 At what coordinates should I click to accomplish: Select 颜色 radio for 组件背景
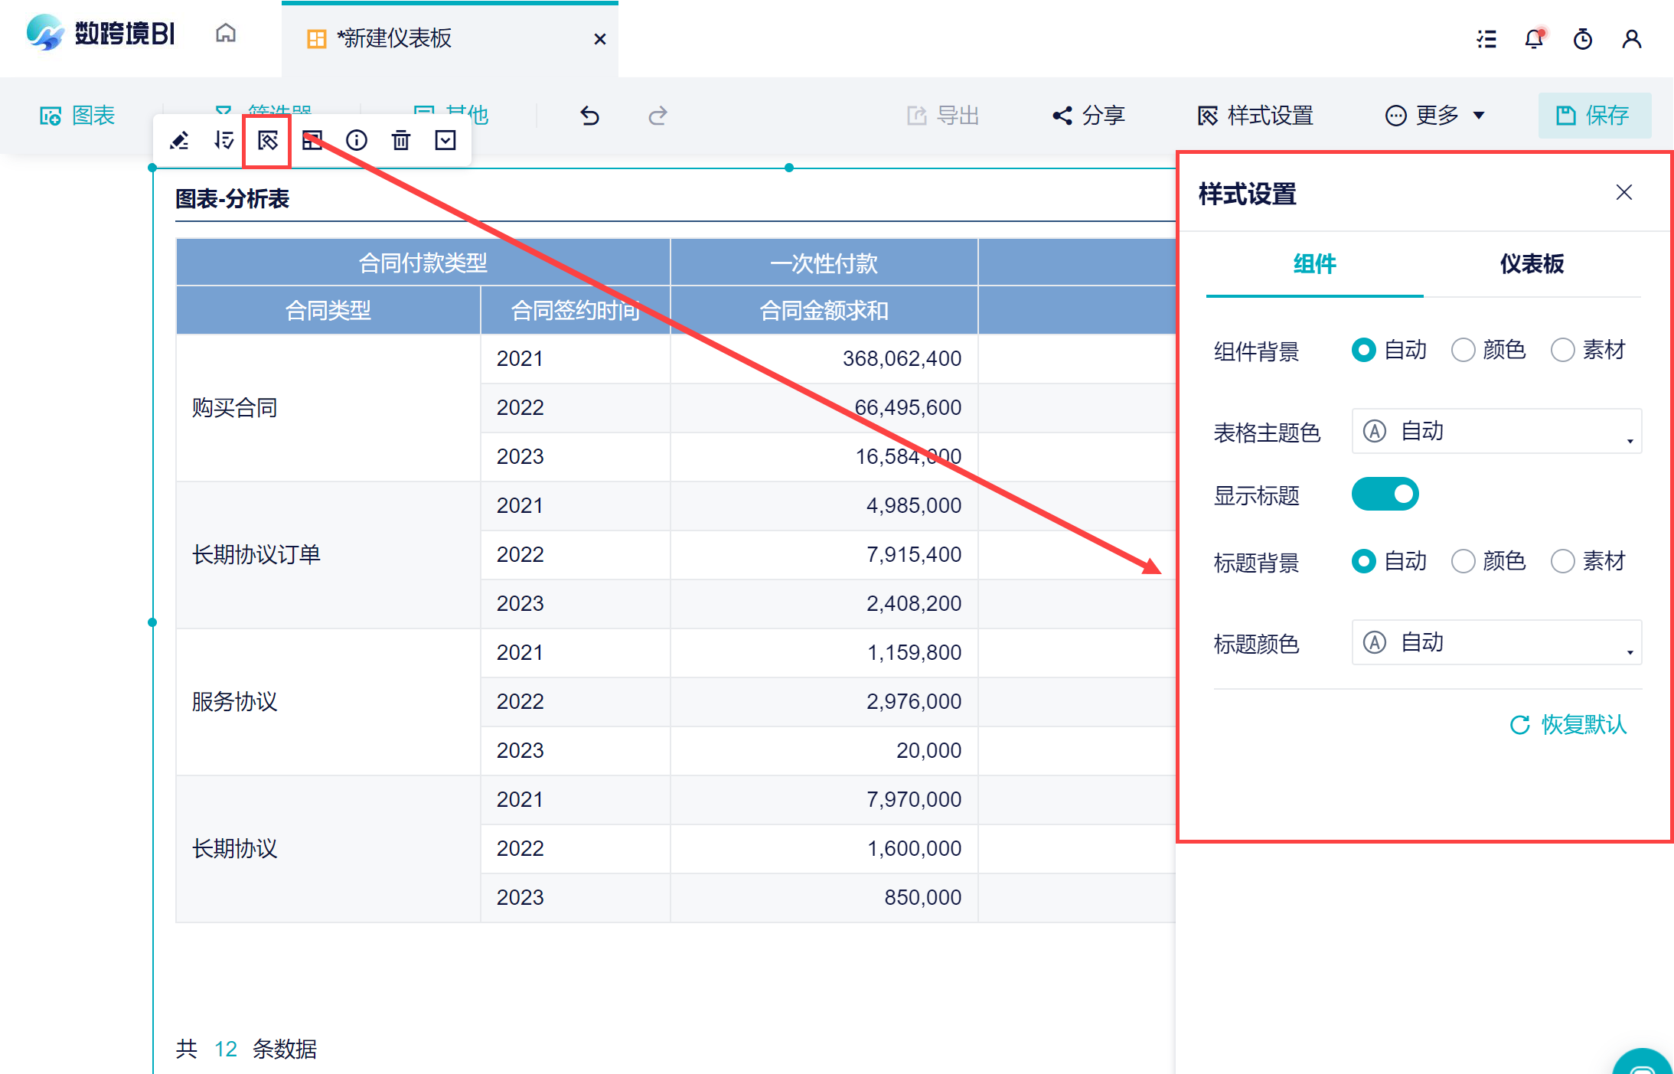pyautogui.click(x=1464, y=351)
